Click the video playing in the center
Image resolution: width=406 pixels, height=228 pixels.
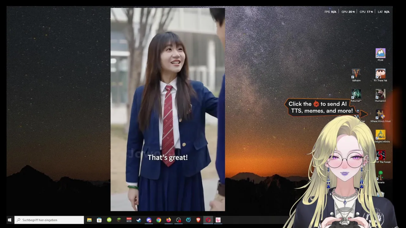click(x=167, y=109)
